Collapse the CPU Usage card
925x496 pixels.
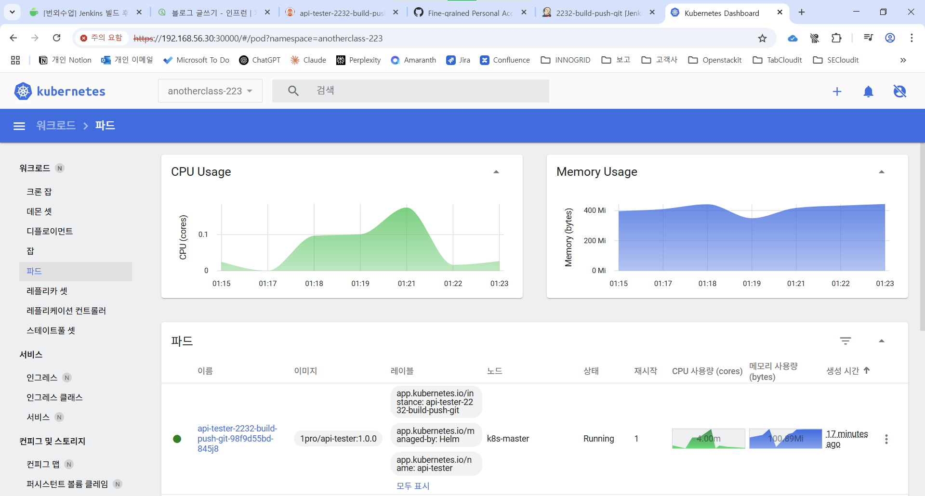coord(496,172)
